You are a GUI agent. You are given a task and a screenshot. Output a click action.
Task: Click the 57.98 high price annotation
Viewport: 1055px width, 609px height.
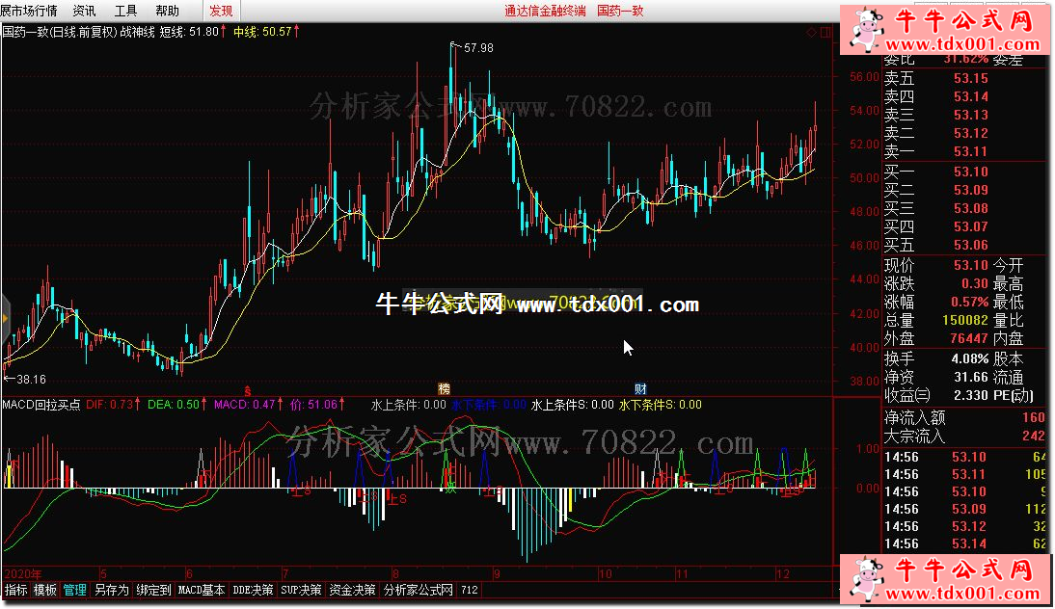click(478, 48)
